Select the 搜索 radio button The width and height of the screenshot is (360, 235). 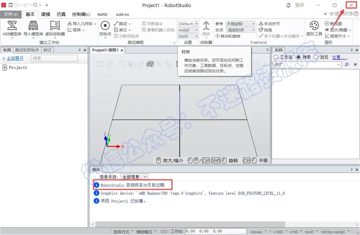(x=298, y=57)
